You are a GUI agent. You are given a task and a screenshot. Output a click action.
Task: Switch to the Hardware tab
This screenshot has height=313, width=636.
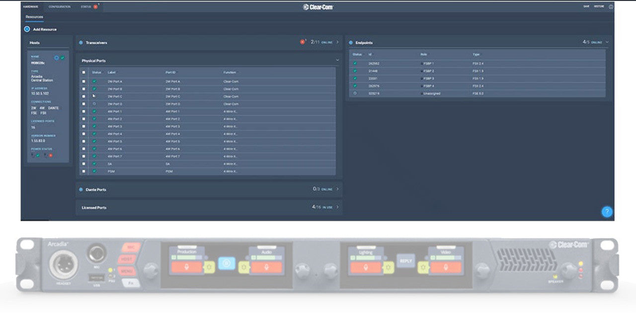[31, 6]
